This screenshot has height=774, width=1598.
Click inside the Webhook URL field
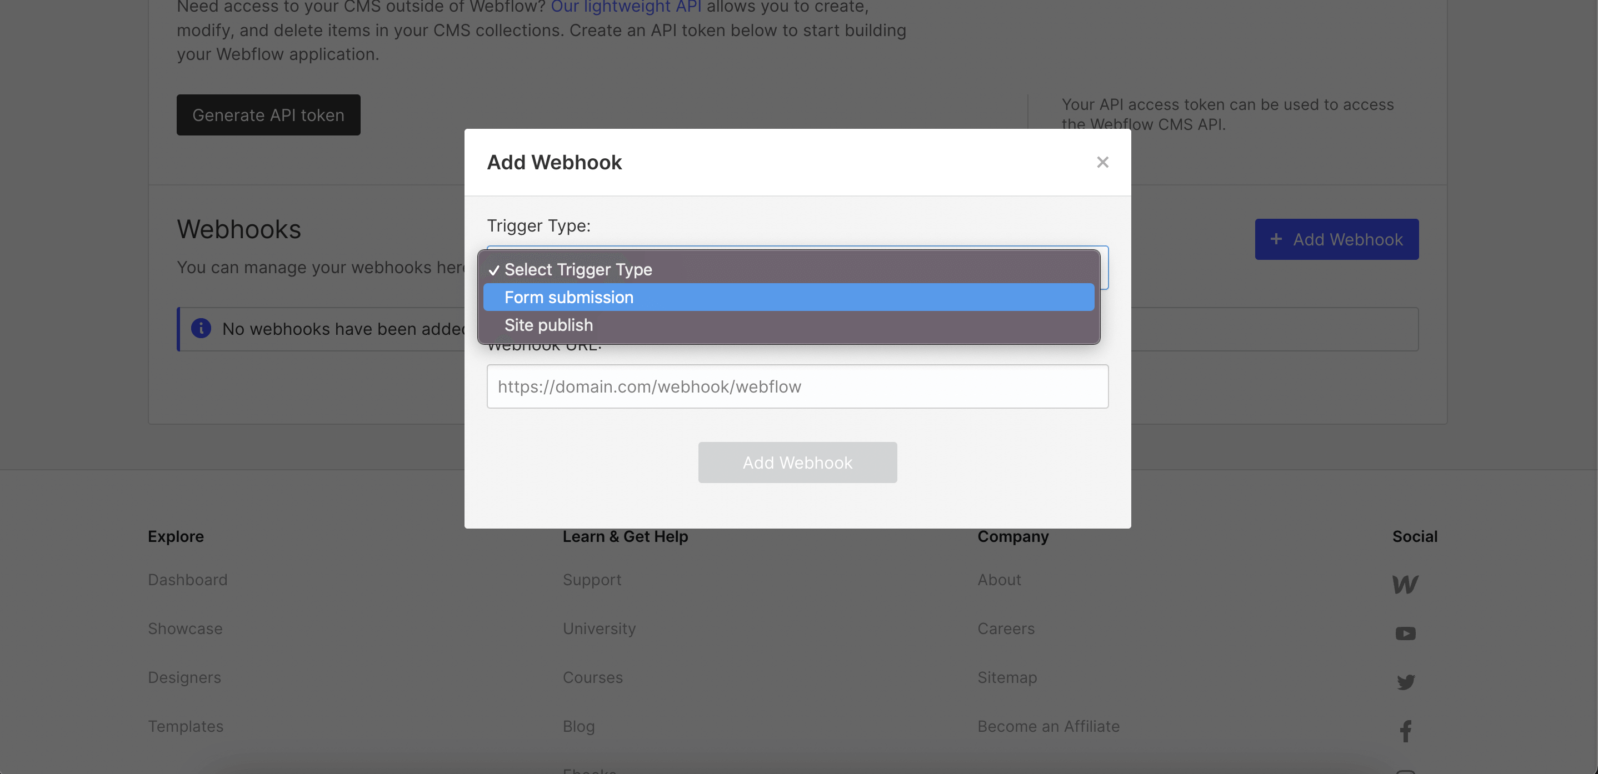[x=797, y=386]
